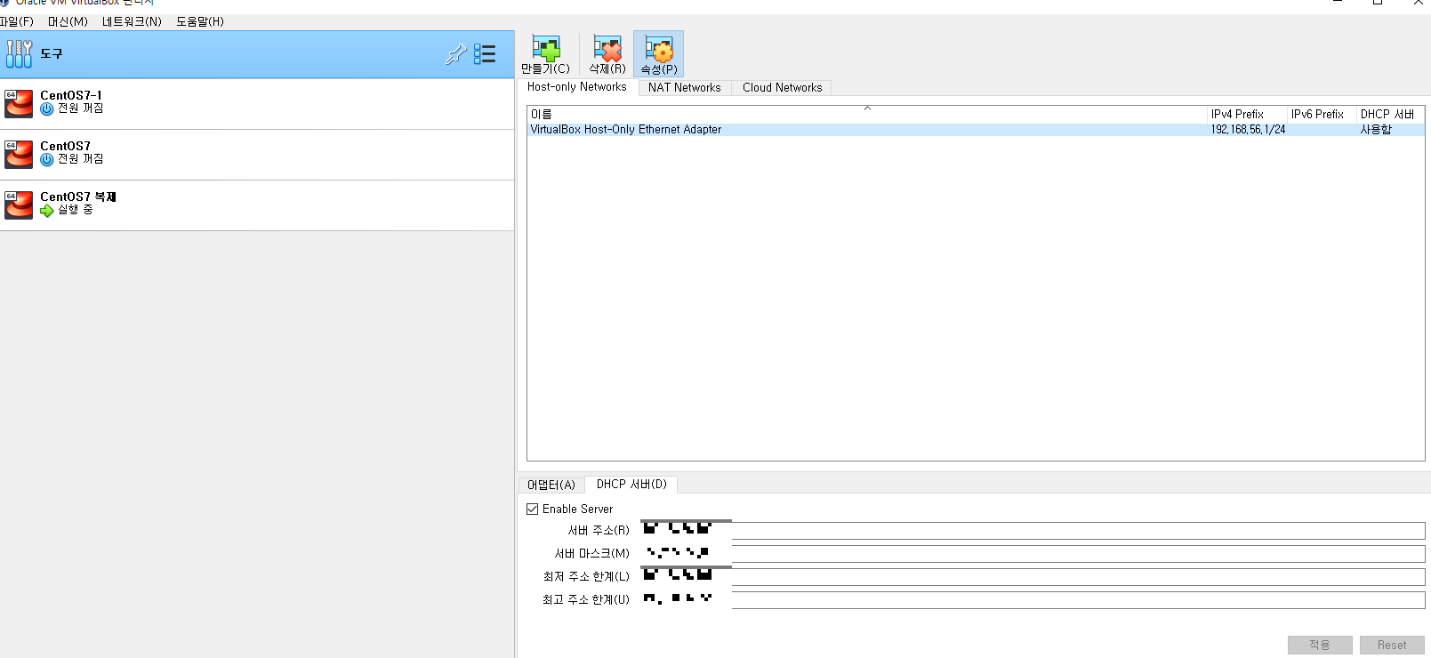Sort by the DHCP 서버 column header
Image resolution: width=1431 pixels, height=658 pixels.
[1390, 114]
